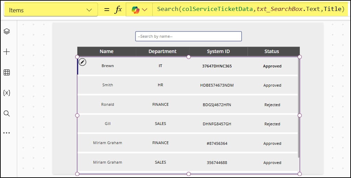Click Rejected status in Gill's row

tap(272, 124)
